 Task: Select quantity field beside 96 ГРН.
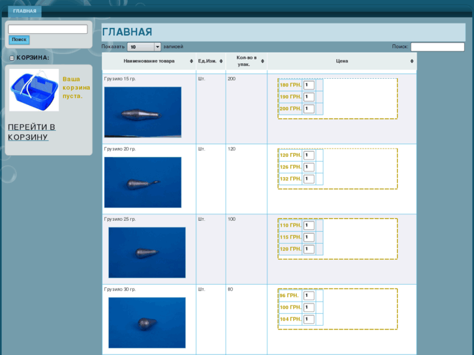tap(308, 295)
